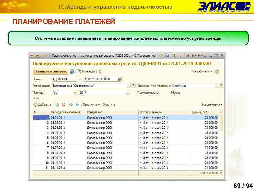Image resolution: width=254 pixels, height=190 pixels.
Task: Open the calculator icon in the title bar
Action: [x=174, y=56]
